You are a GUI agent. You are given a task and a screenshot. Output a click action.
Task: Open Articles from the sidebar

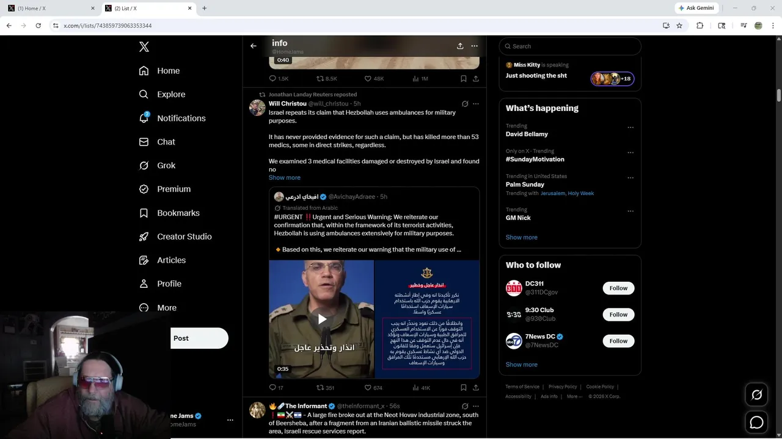pyautogui.click(x=163, y=260)
